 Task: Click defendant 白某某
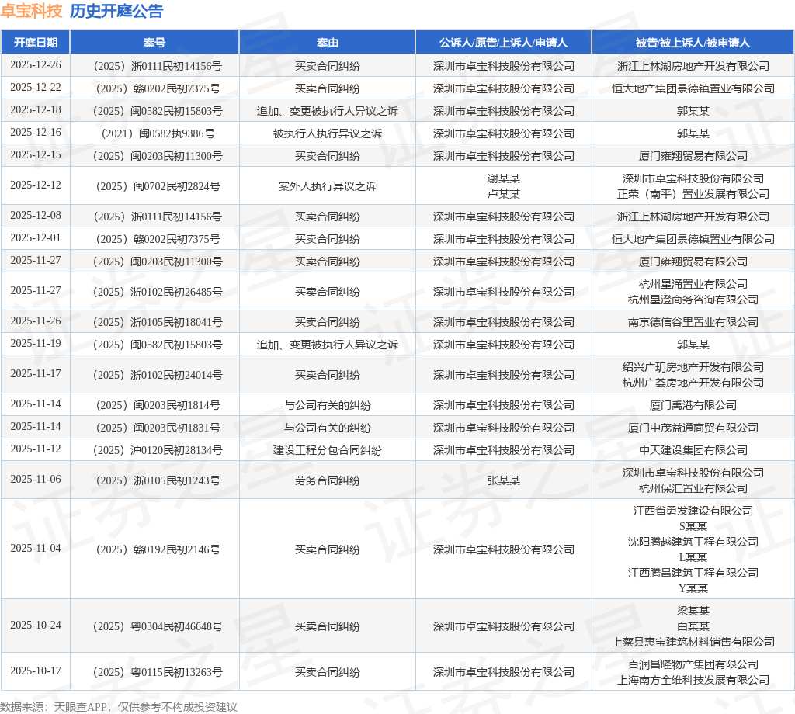pyautogui.click(x=693, y=626)
